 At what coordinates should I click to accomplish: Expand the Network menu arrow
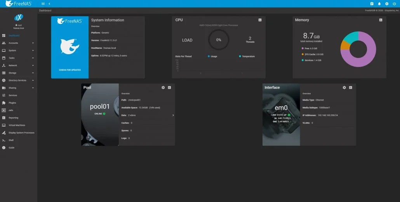coord(33,65)
